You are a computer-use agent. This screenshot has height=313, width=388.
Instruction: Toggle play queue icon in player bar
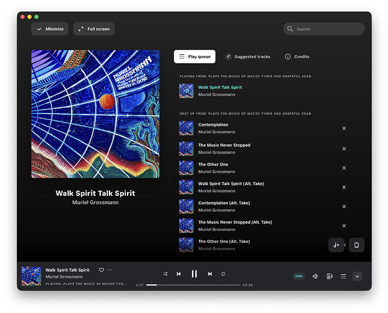344,276
